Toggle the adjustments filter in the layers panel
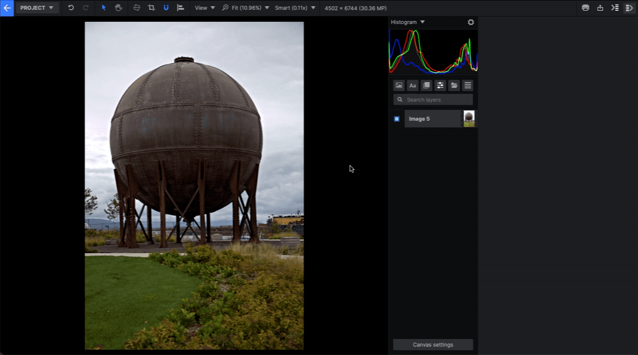This screenshot has height=355, width=638. click(440, 85)
